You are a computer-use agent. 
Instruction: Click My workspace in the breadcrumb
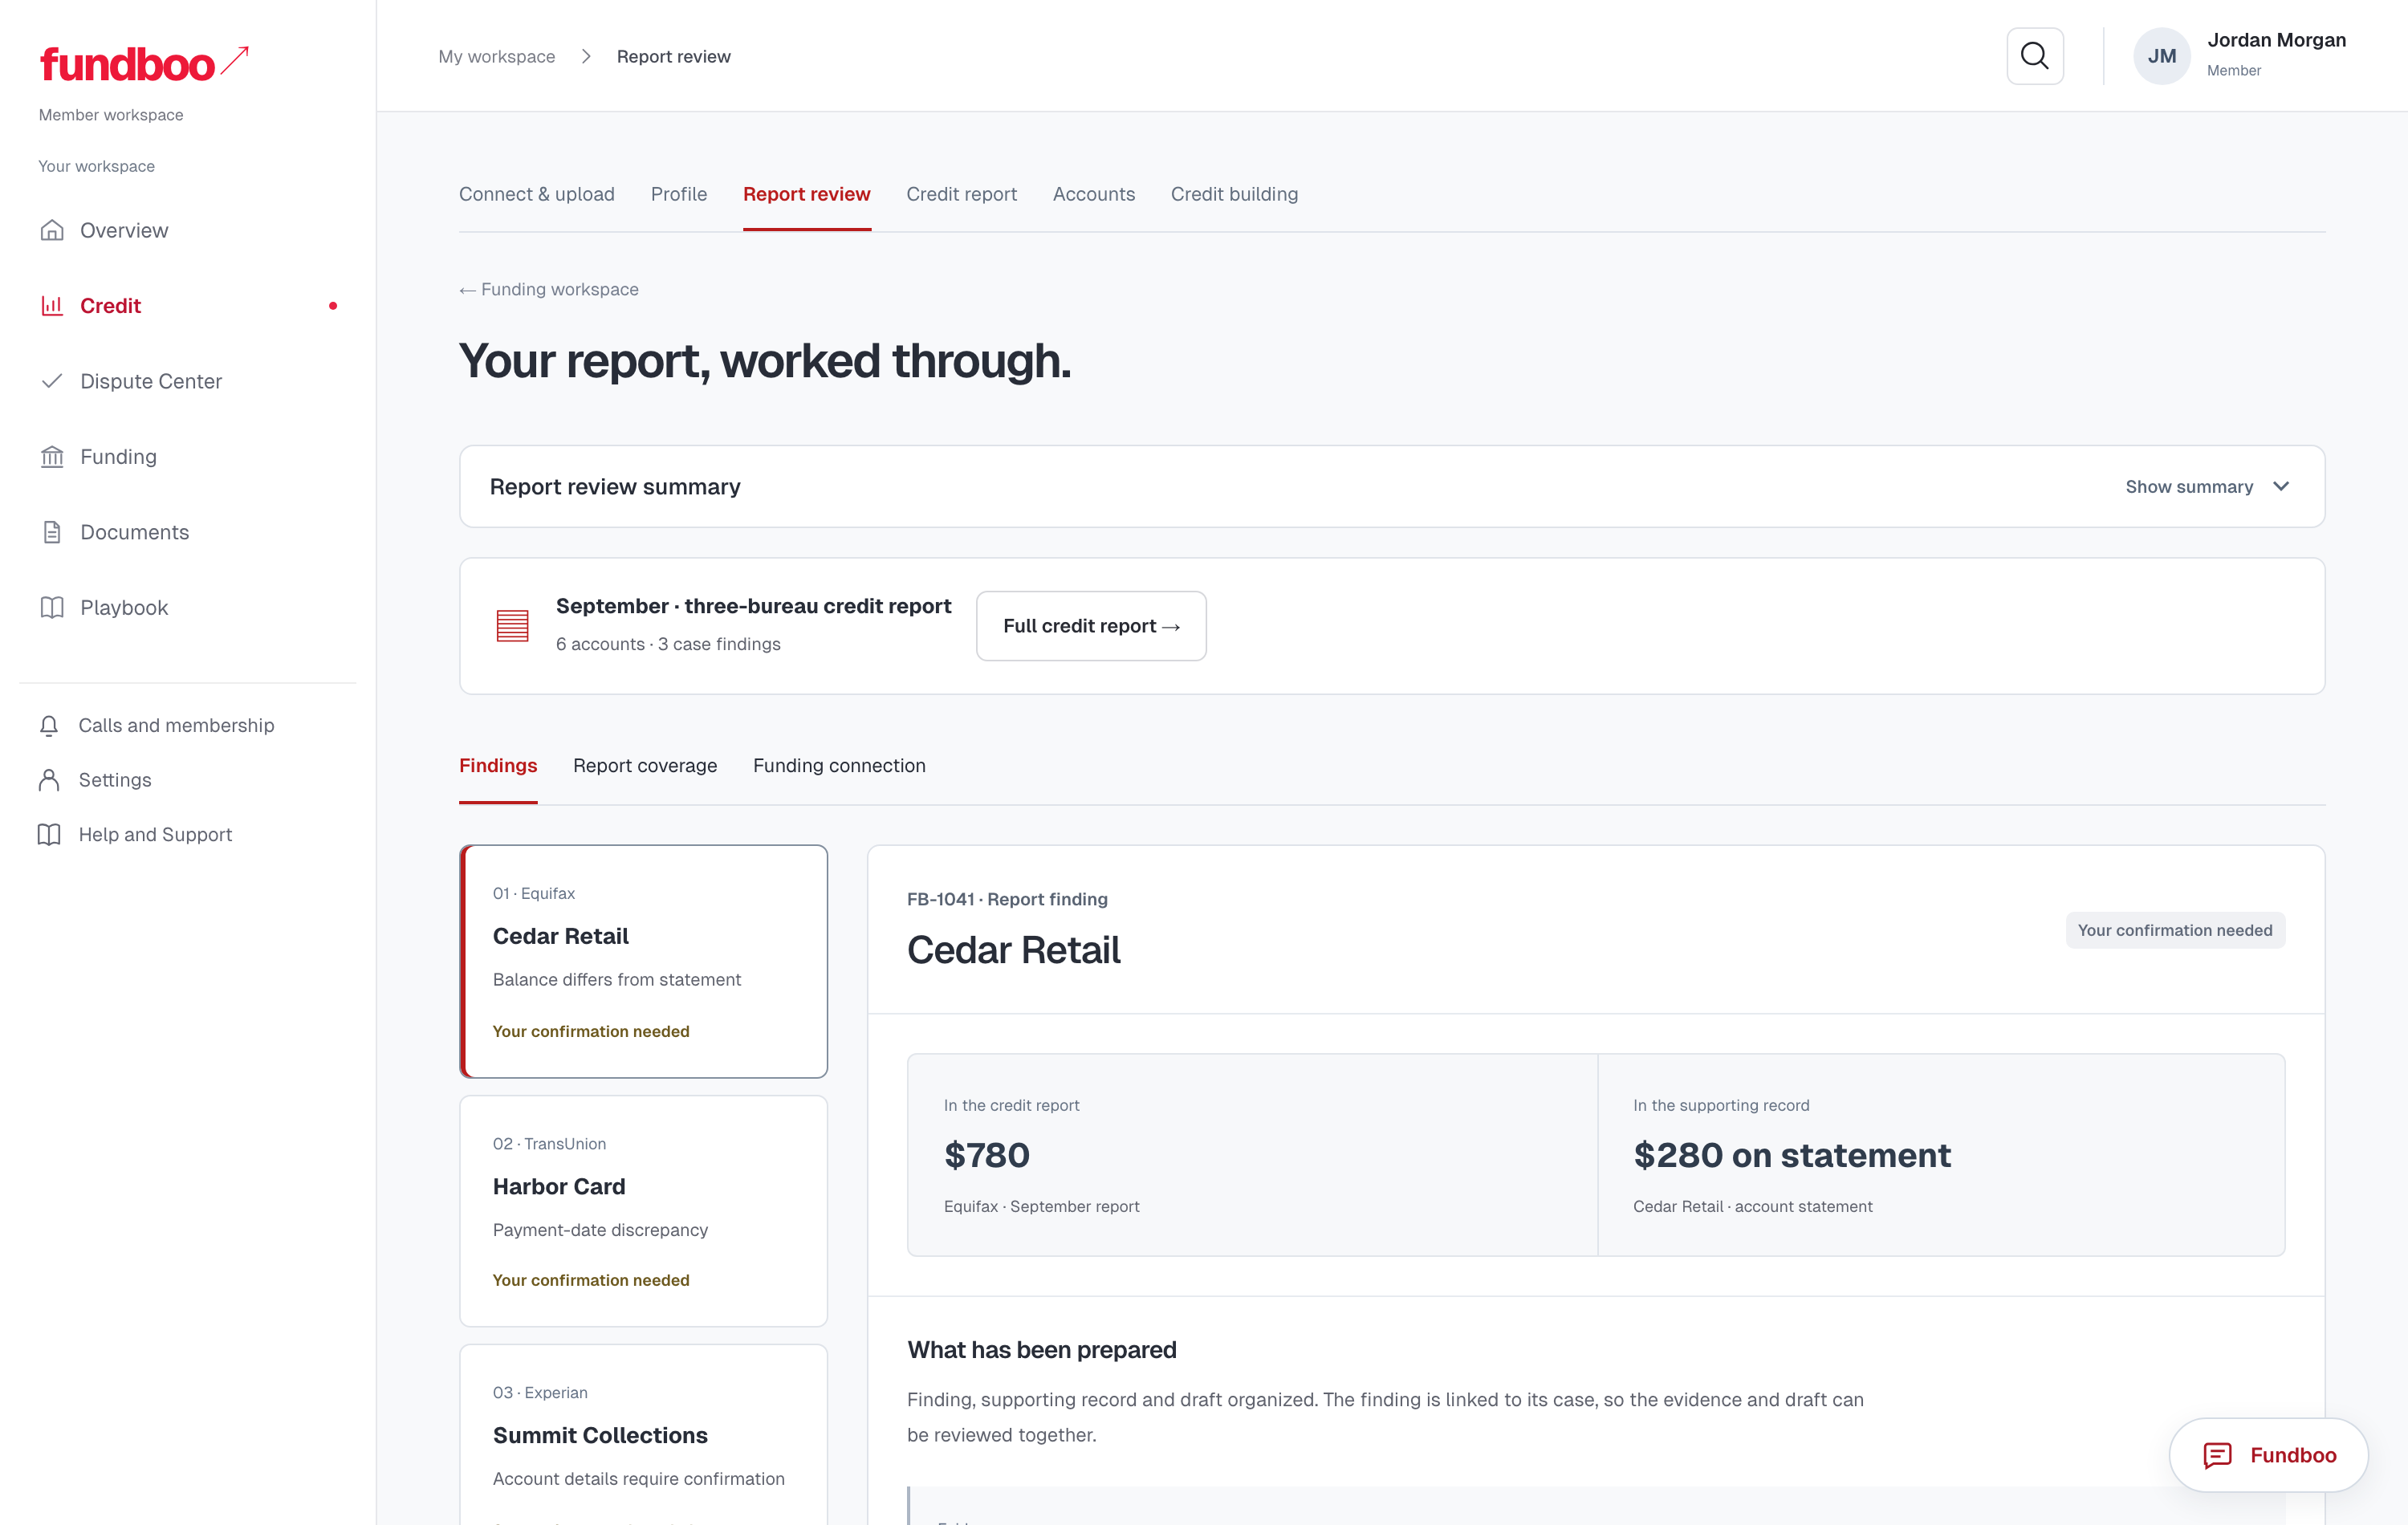497,57
